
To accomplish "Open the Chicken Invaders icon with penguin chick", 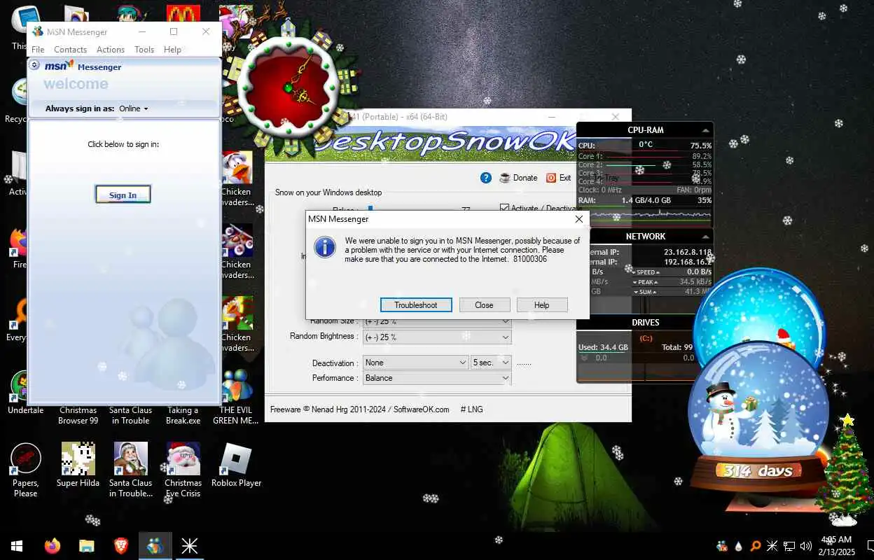I will click(237, 179).
